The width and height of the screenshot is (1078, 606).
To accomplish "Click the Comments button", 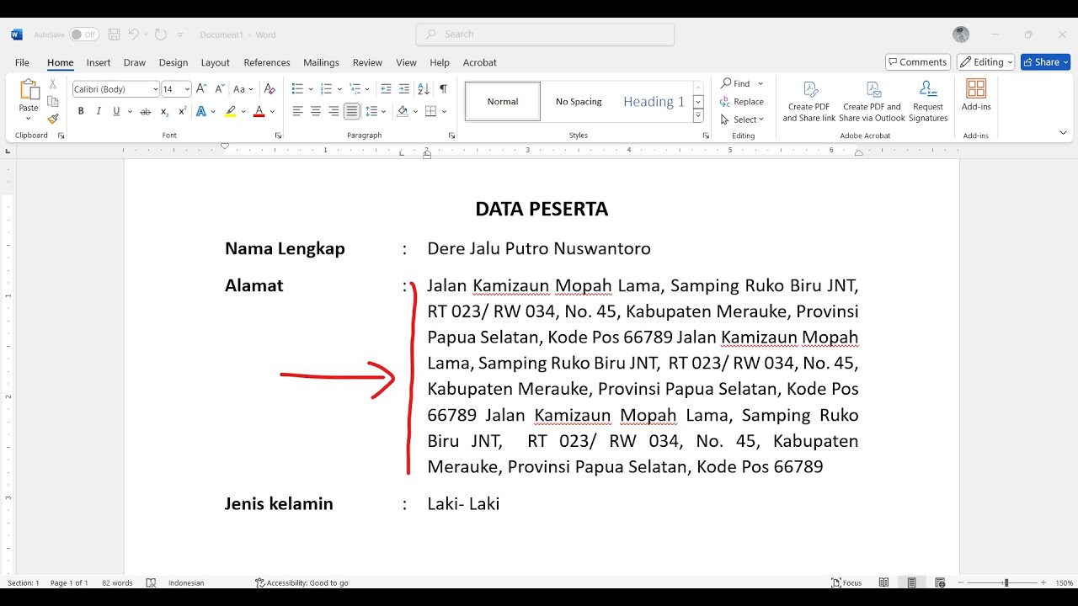I will click(x=918, y=62).
